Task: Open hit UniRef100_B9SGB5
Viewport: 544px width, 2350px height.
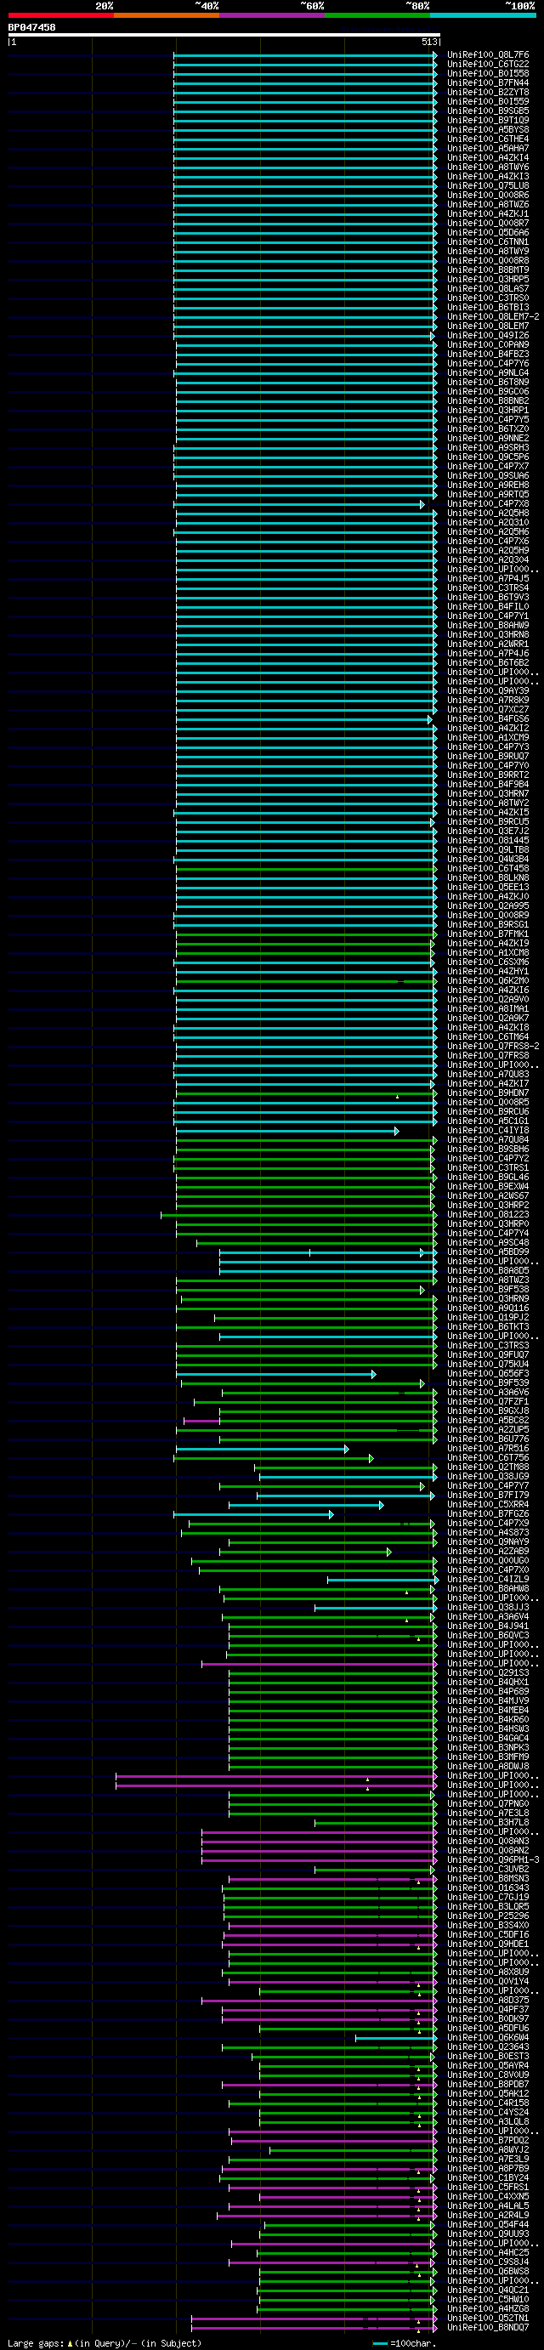Action: [487, 111]
